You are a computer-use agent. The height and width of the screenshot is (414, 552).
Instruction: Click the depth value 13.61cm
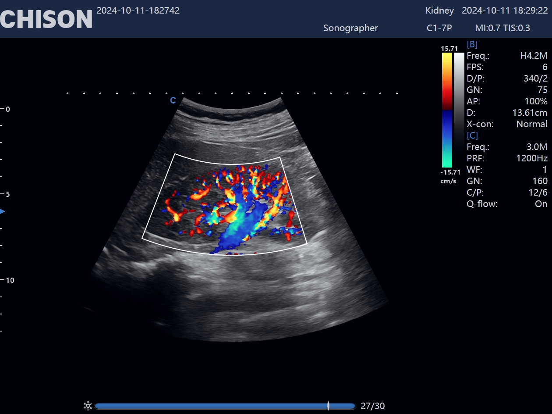pos(530,113)
